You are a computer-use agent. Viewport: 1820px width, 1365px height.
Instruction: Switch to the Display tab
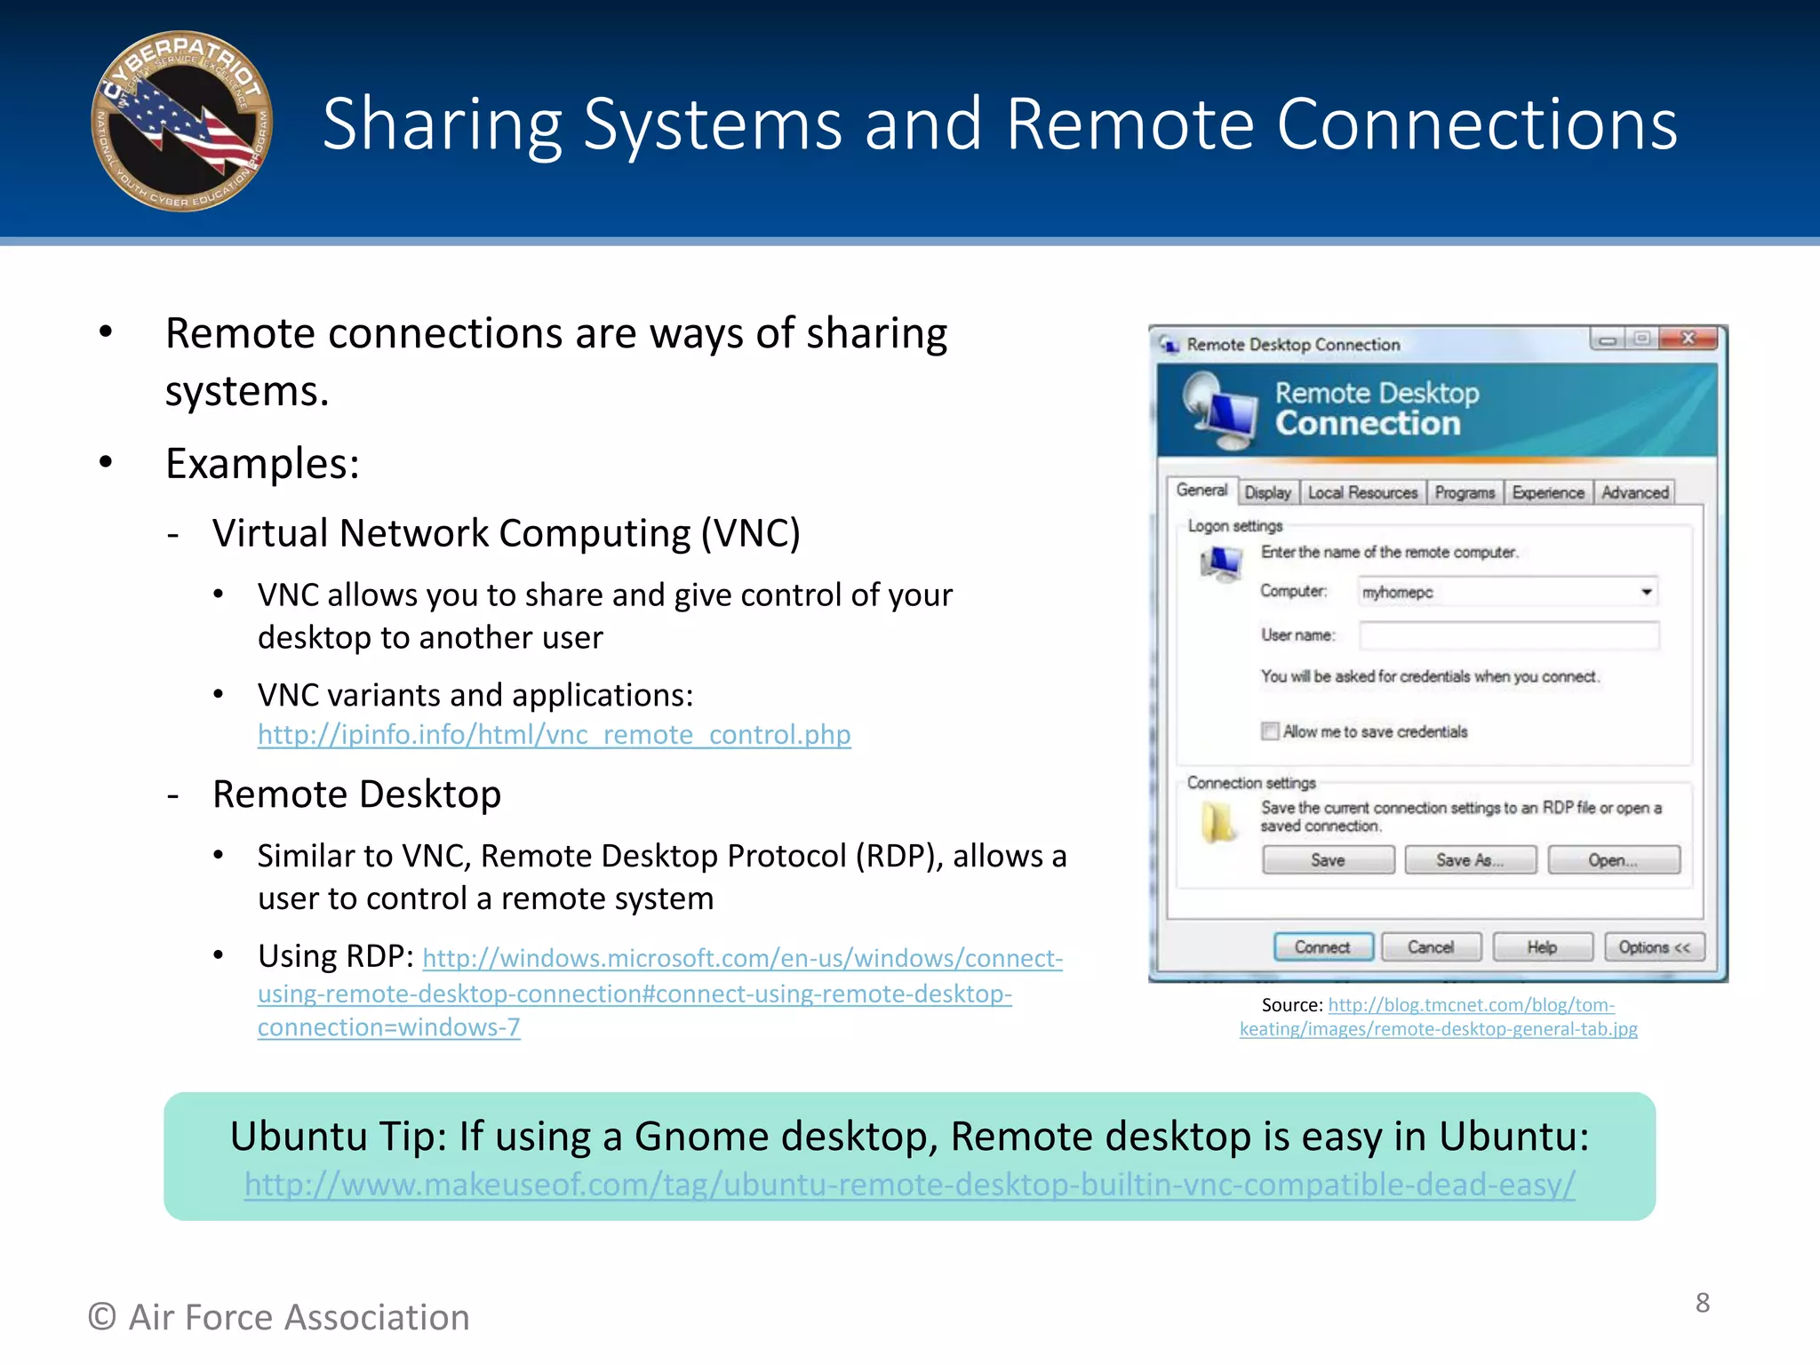pos(1267,492)
